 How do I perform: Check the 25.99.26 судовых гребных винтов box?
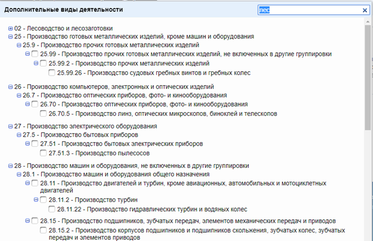pyautogui.click(x=52, y=73)
